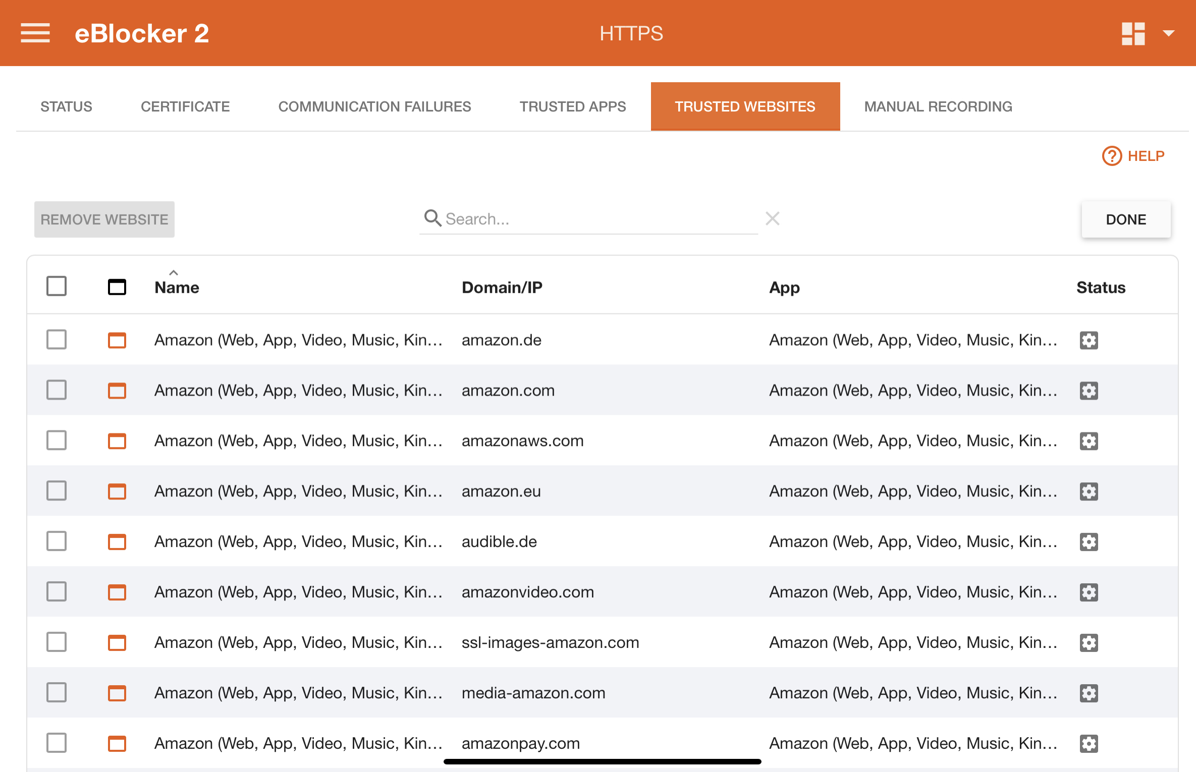Switch to the STATUS tab
This screenshot has width=1196, height=772.
[x=66, y=106]
